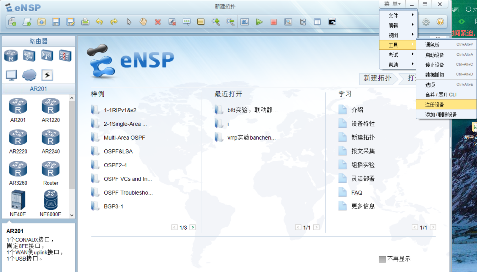Image resolution: width=477 pixels, height=272 pixels.
Task: Choose 注册设备 from the 工具 submenu
Action: [434, 104]
